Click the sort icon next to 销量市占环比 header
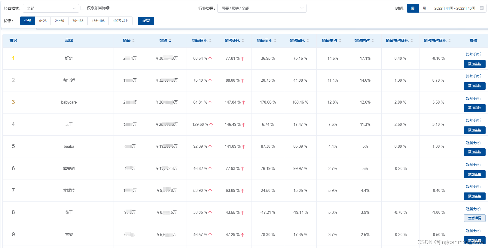The height and width of the screenshot is (248, 488). [x=412, y=41]
